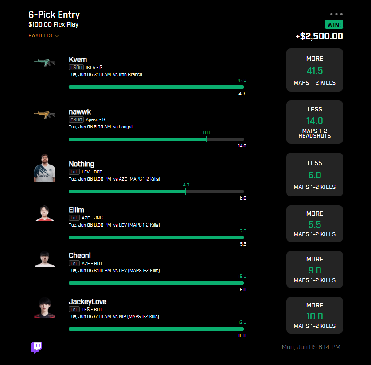Open Ellim's player photo
This screenshot has height=365, width=371.
point(45,213)
